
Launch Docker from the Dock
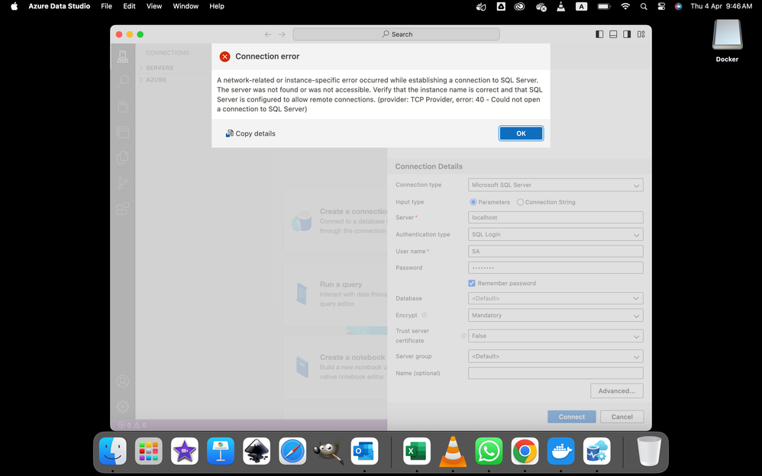560,451
